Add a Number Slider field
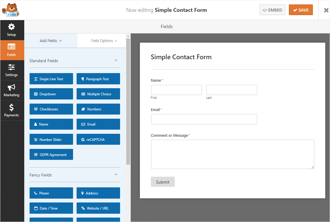The width and height of the screenshot is (330, 222). click(x=51, y=139)
